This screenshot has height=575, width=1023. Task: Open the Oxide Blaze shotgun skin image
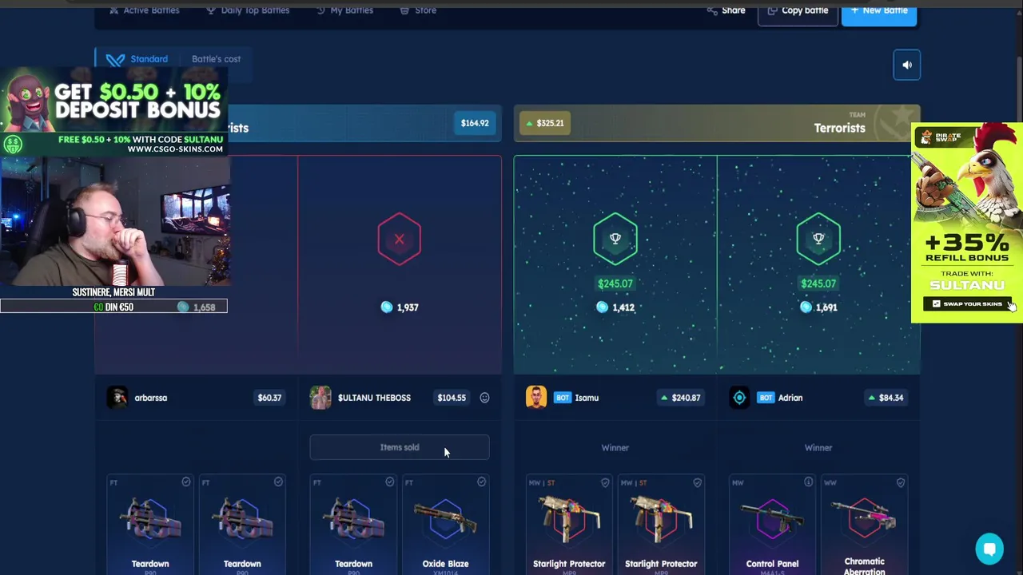pos(445,520)
